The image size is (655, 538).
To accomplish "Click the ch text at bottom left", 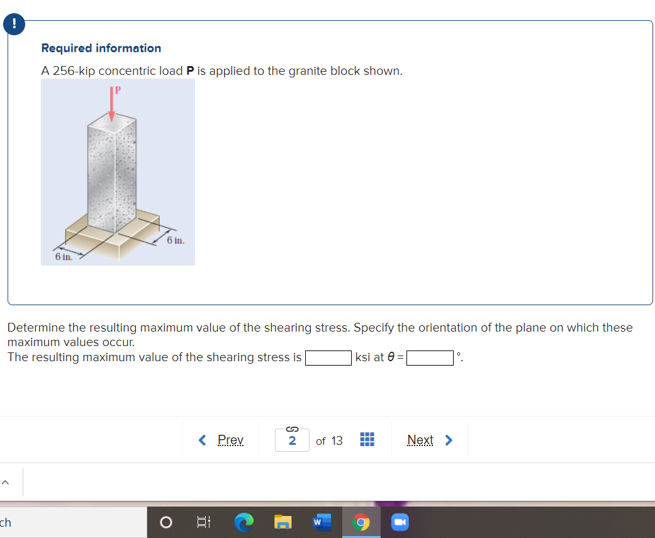I will (6, 522).
